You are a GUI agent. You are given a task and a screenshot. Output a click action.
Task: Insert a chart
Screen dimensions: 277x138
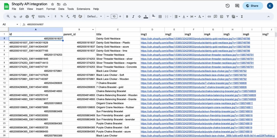pyautogui.click(x=222, y=16)
